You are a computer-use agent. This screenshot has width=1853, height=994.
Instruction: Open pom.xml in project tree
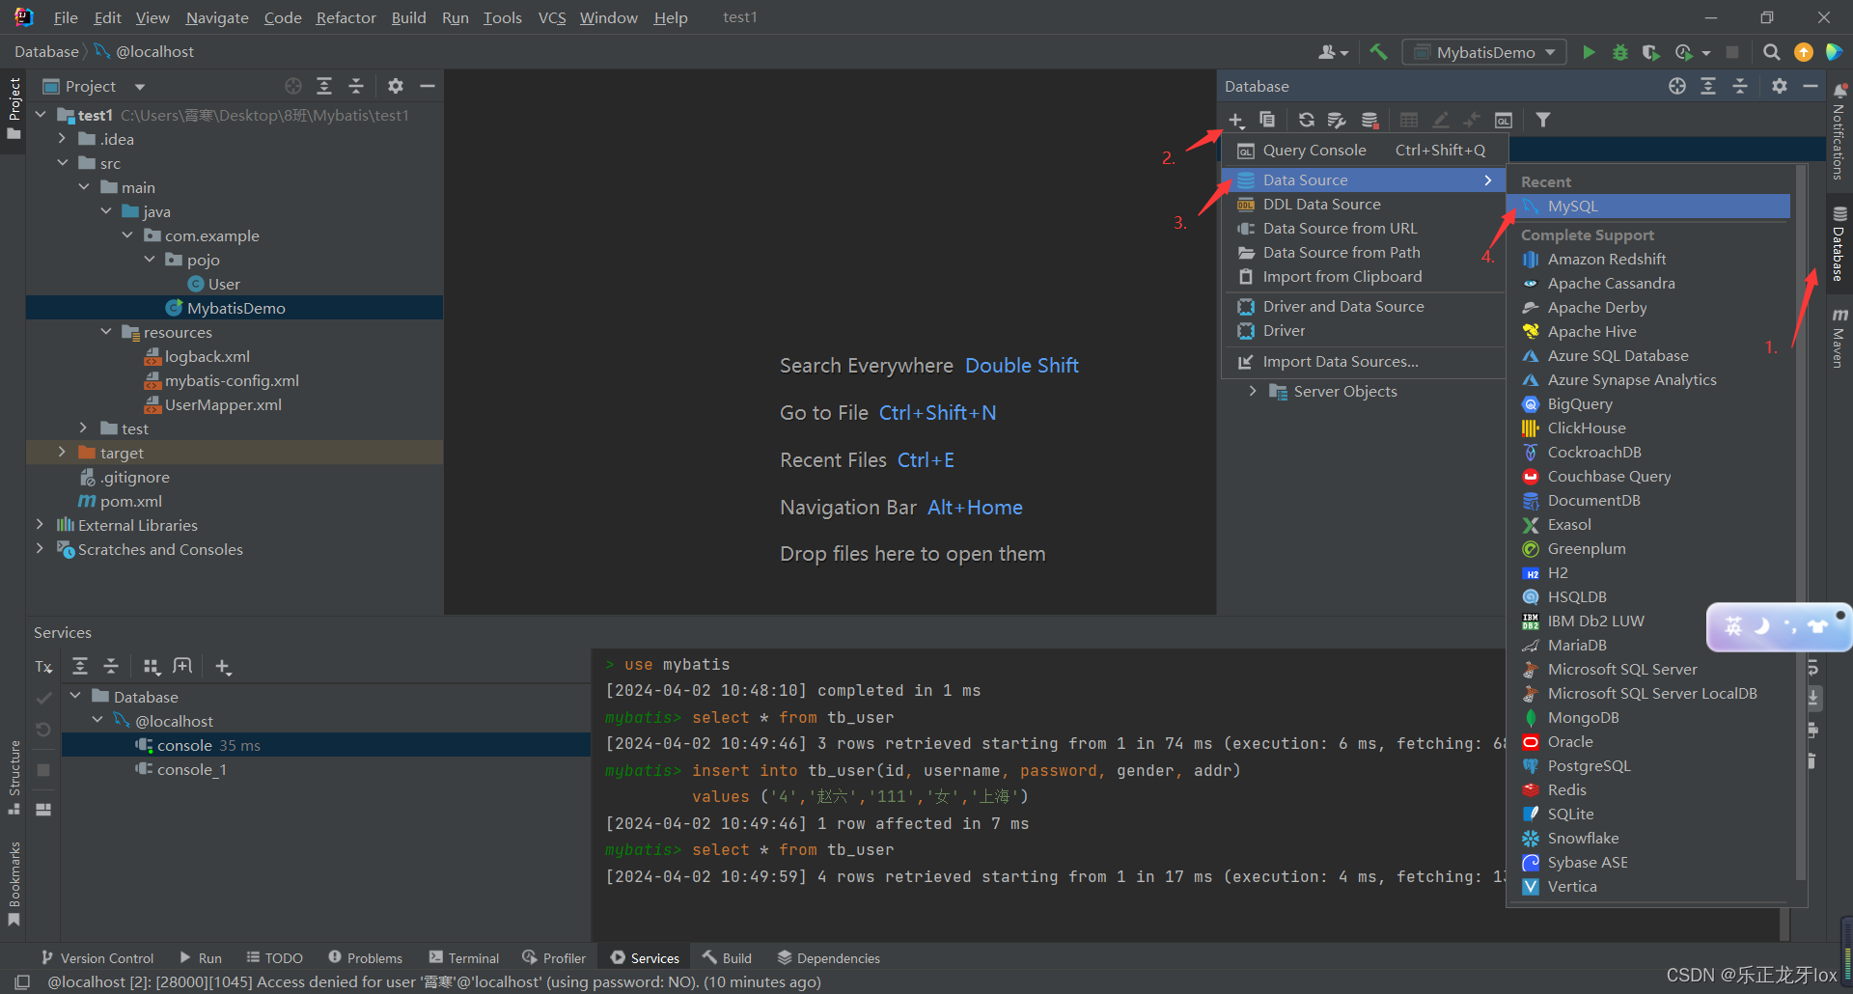click(x=130, y=501)
